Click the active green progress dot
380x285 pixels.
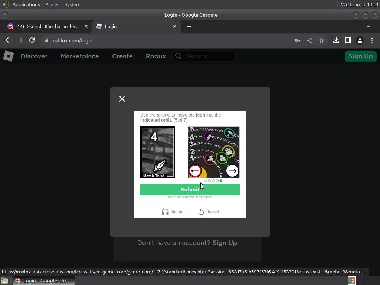(221, 181)
